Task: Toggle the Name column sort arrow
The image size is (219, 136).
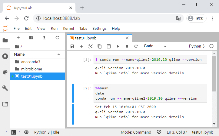Action: pyautogui.click(x=59, y=54)
